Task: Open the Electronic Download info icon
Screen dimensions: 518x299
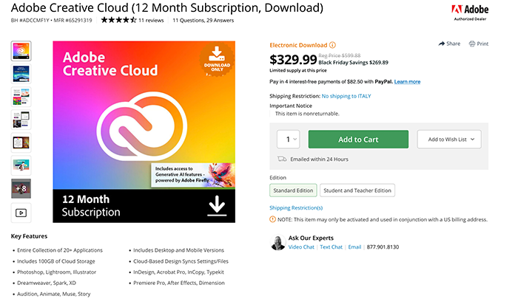Action: [333, 45]
